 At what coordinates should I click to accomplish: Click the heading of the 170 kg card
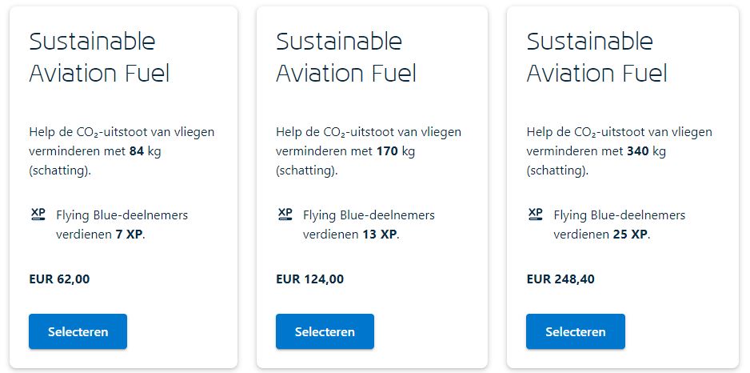(346, 58)
